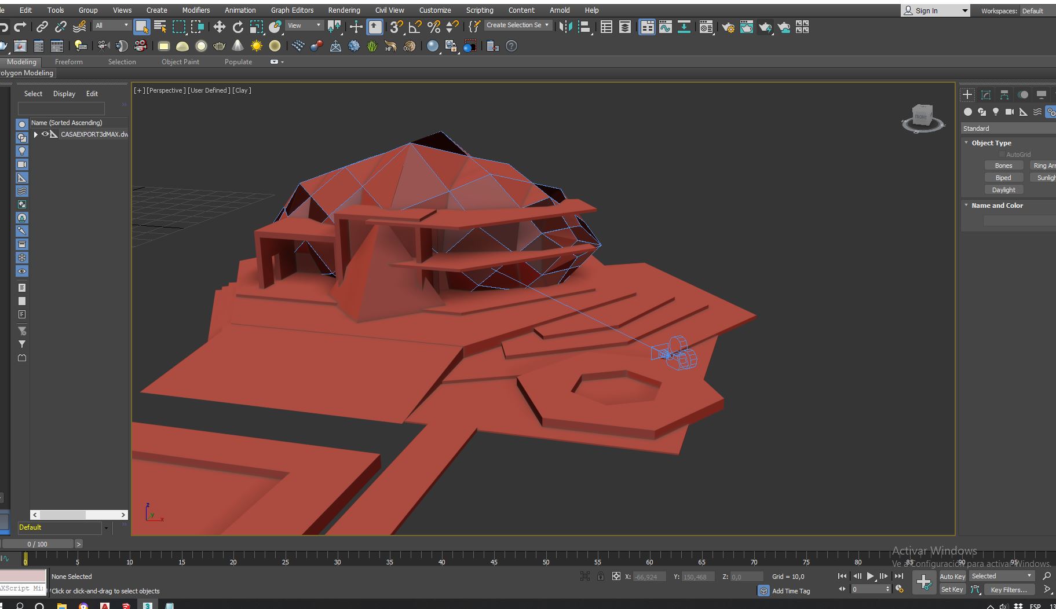Expand the CASAEXPORT3dMAX.dwg tree item

pos(36,134)
